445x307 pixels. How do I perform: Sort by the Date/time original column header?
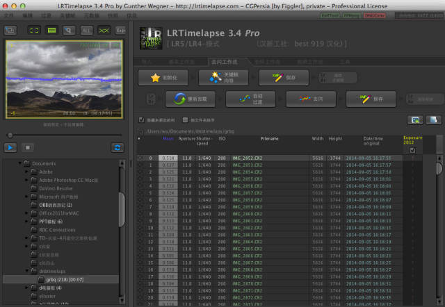[x=373, y=141]
